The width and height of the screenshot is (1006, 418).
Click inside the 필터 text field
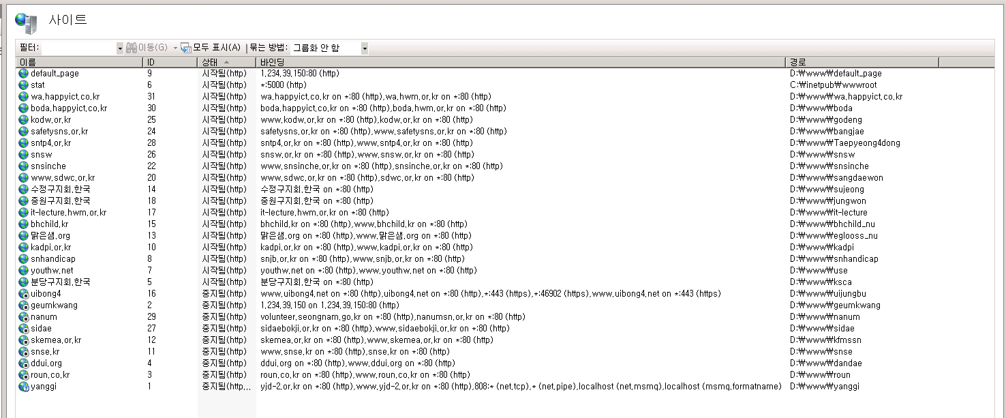point(79,48)
